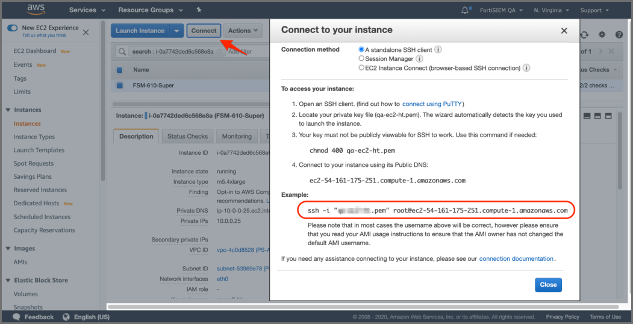Open the N. Virginia region dropdown
Screen dimensions: 633x324
(551, 10)
